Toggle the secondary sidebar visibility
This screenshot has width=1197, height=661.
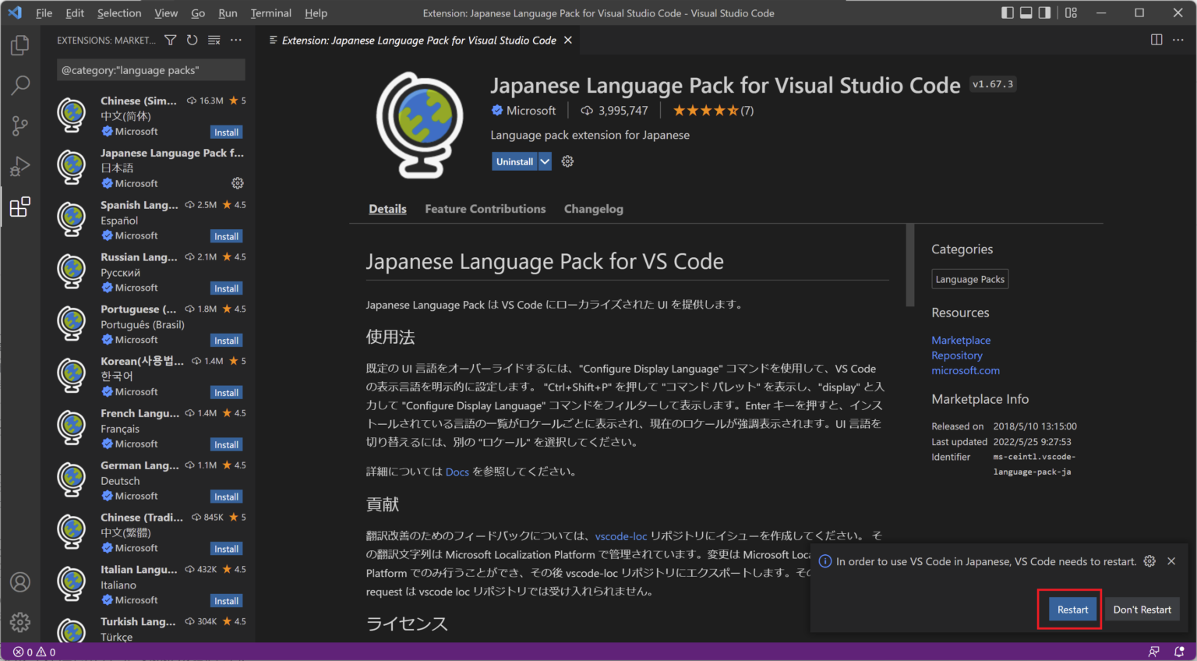[1044, 12]
